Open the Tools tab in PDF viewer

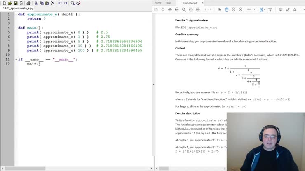point(169,3)
